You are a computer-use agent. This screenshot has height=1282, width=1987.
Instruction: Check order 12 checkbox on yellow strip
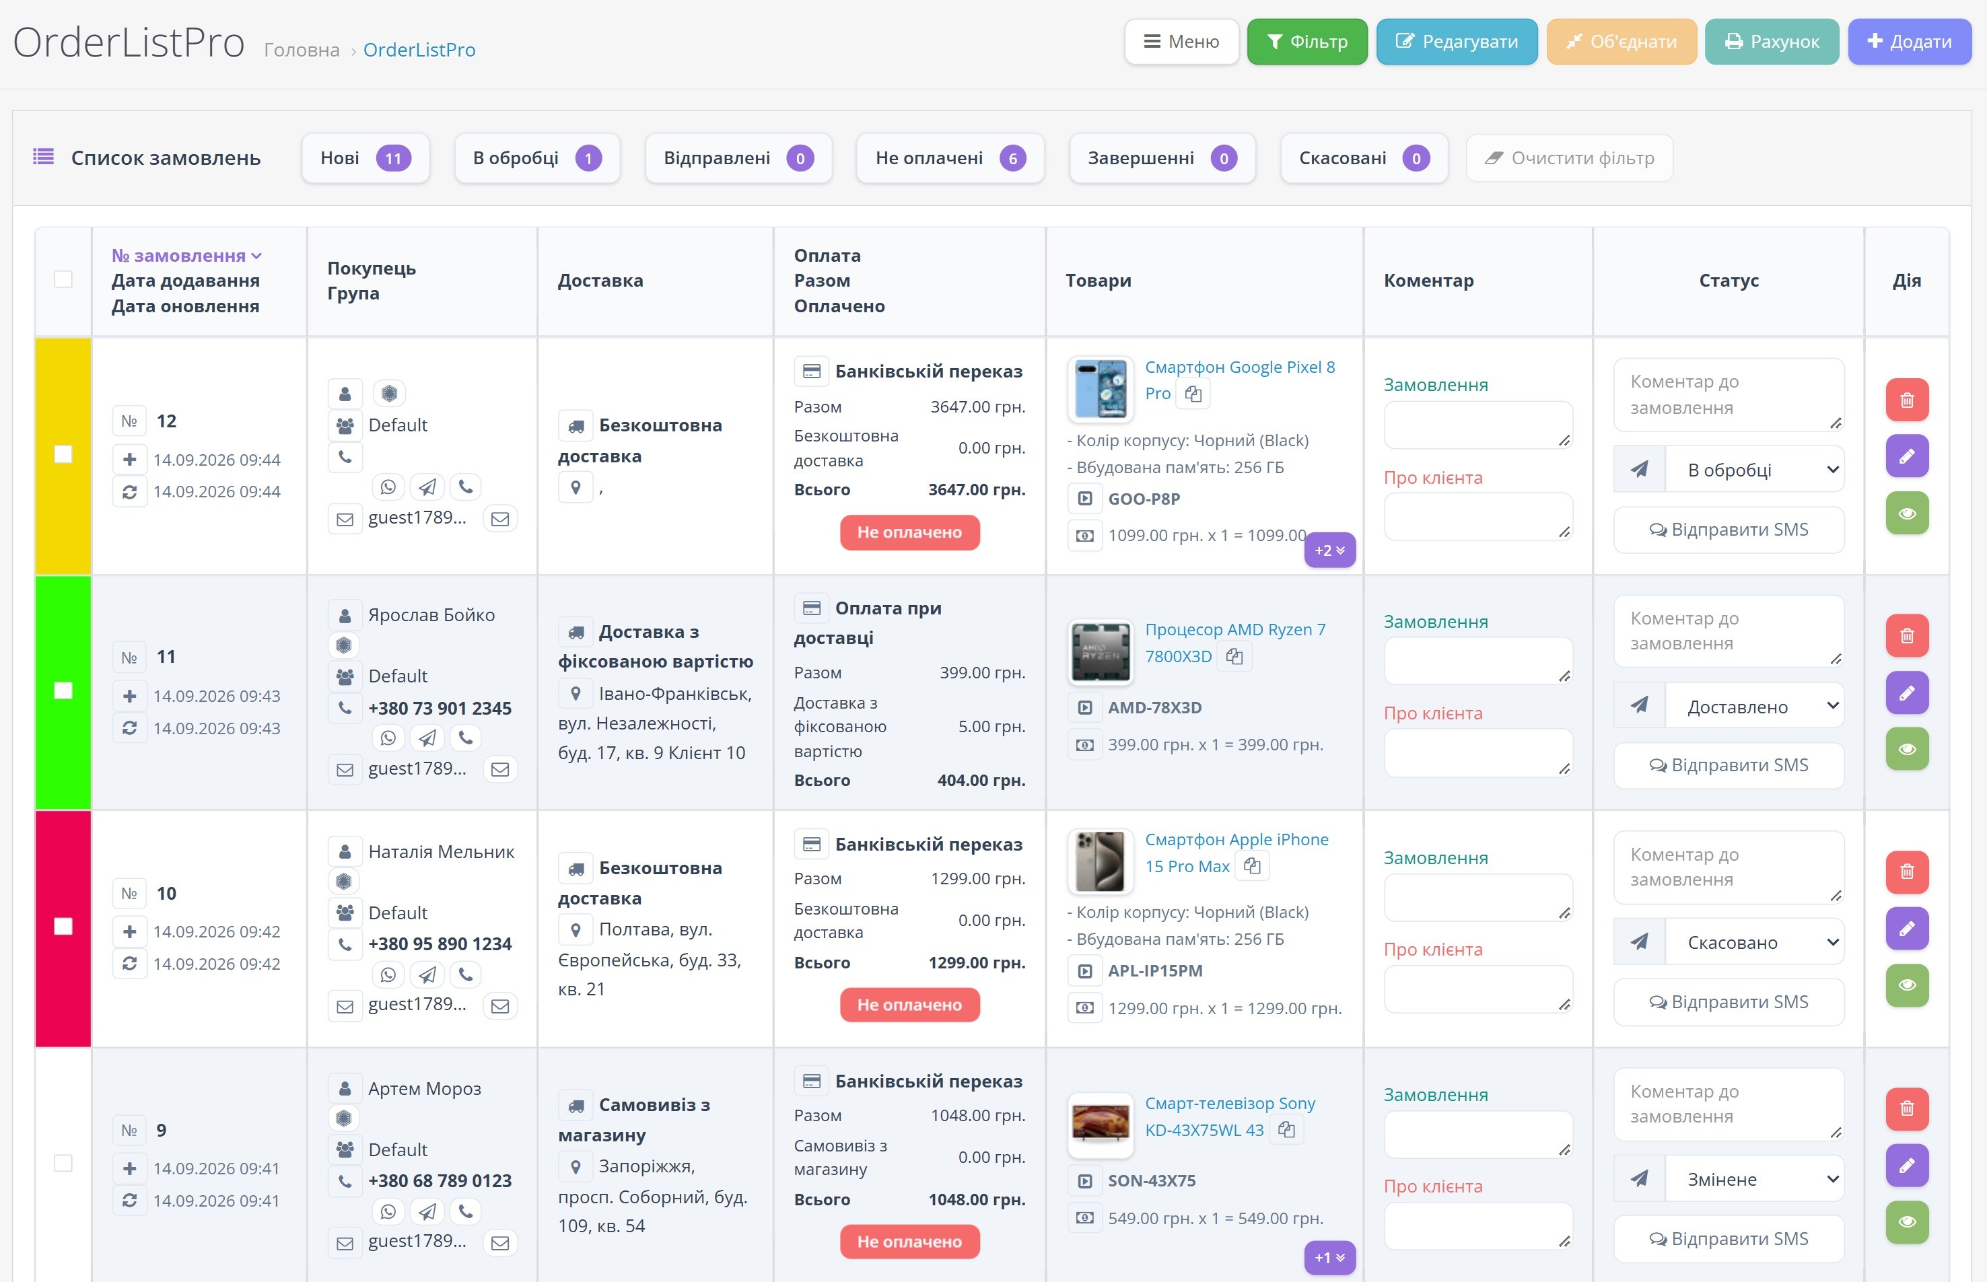pyautogui.click(x=63, y=454)
